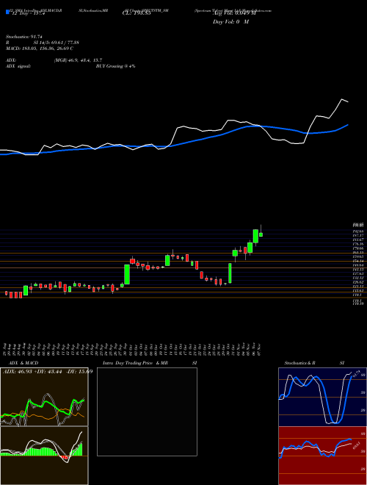Viewport: 367px width, 485px height.
Task: Click the end of the white price line
Action: pos(348,101)
